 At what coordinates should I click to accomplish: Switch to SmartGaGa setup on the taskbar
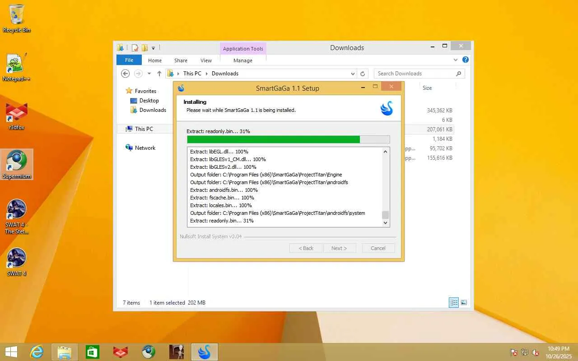[x=205, y=352]
